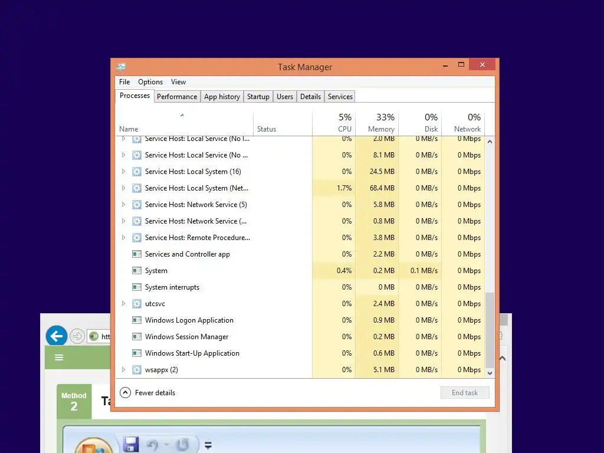Sort by the Network column header
The width and height of the screenshot is (604, 453).
[x=463, y=123]
